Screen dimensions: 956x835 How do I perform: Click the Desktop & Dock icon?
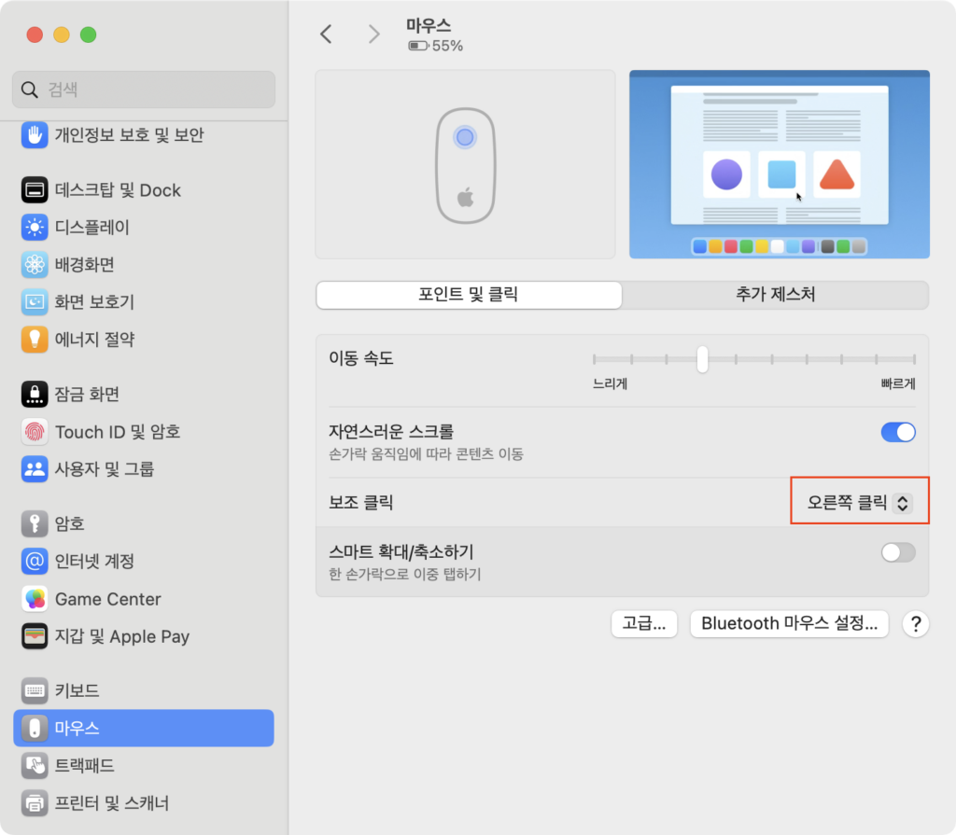pos(35,190)
